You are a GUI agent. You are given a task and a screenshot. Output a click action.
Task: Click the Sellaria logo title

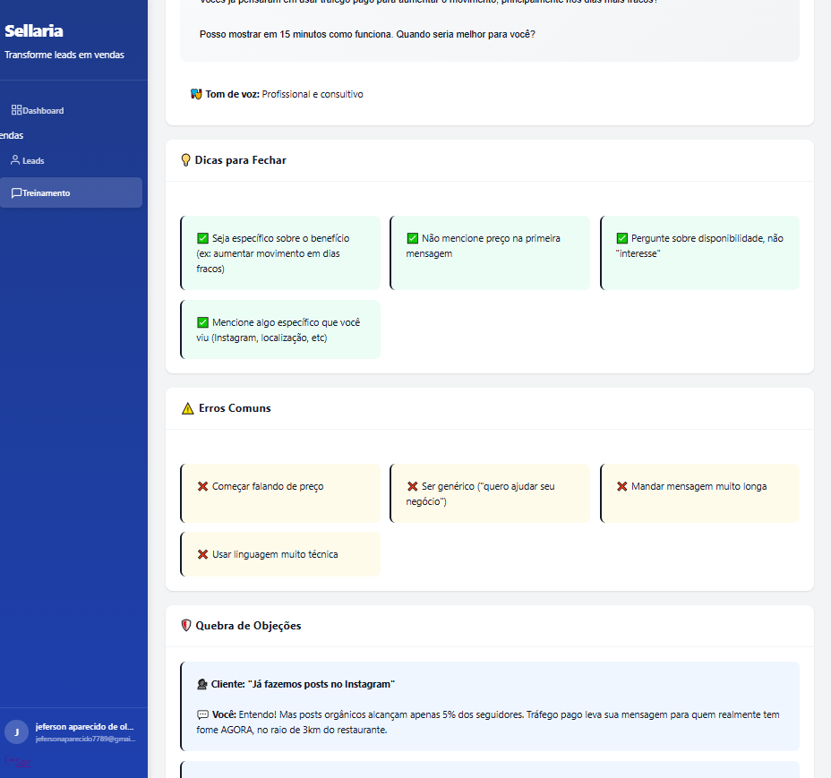34,31
